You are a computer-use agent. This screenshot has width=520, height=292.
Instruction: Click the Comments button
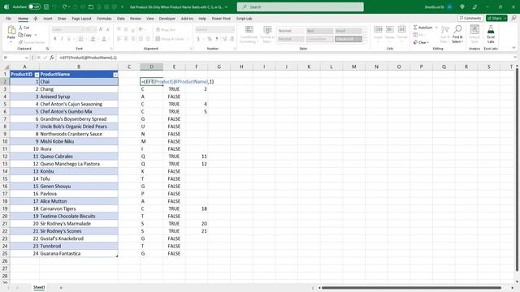470,18
